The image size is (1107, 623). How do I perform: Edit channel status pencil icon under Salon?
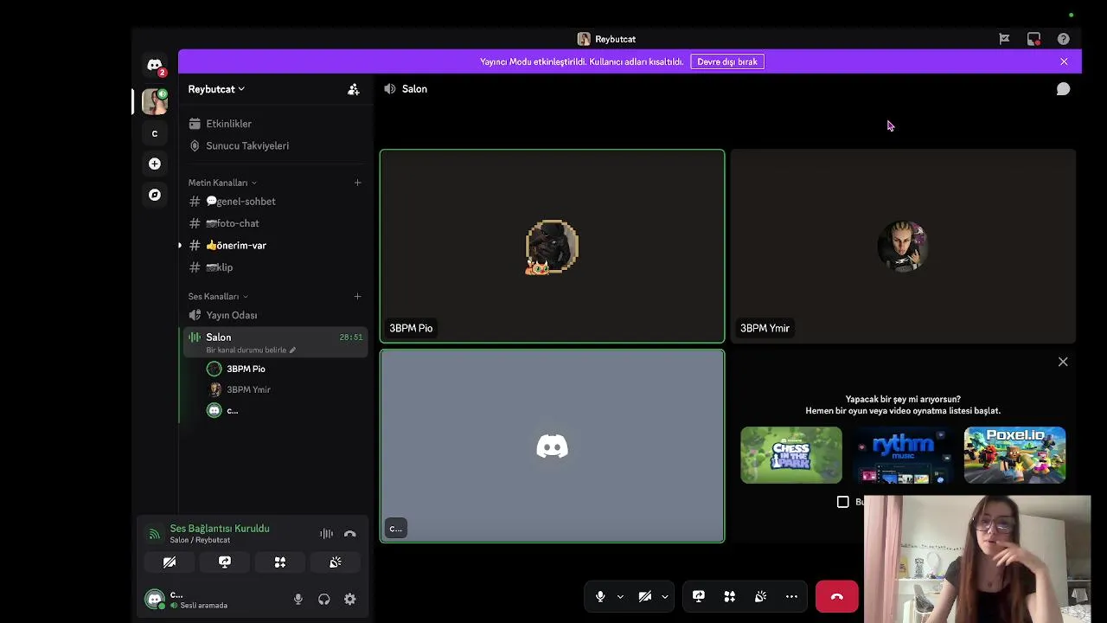pyautogui.click(x=292, y=350)
